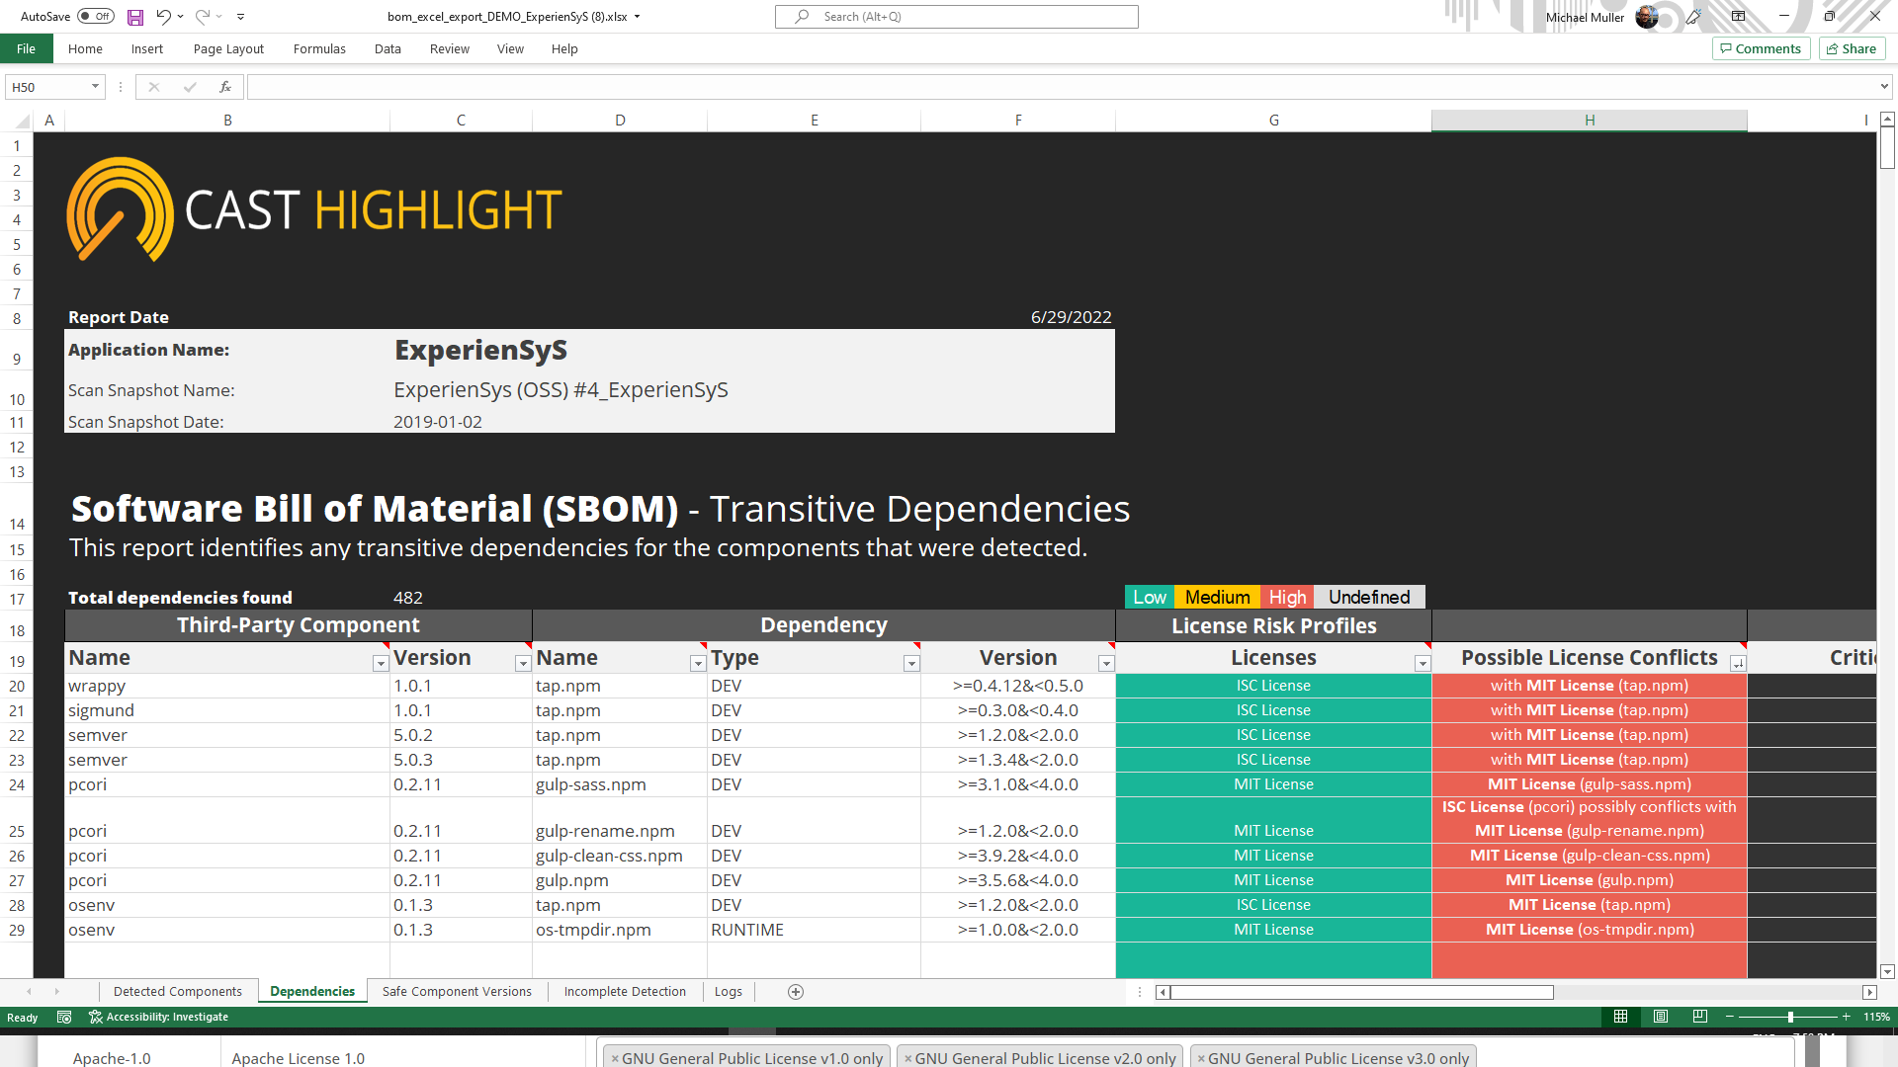Expand the formula bar chevron
The width and height of the screenshot is (1898, 1067).
tap(1884, 87)
